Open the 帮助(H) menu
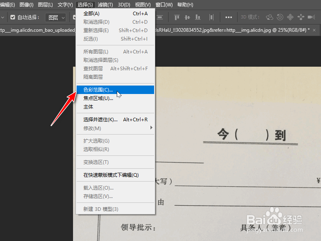The width and height of the screenshot is (321, 241). click(x=185, y=5)
